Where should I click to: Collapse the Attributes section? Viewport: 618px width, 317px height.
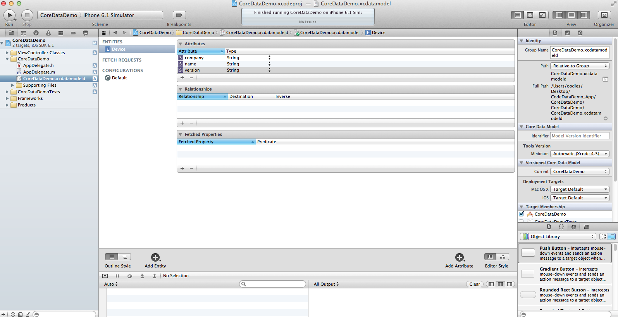pos(180,44)
